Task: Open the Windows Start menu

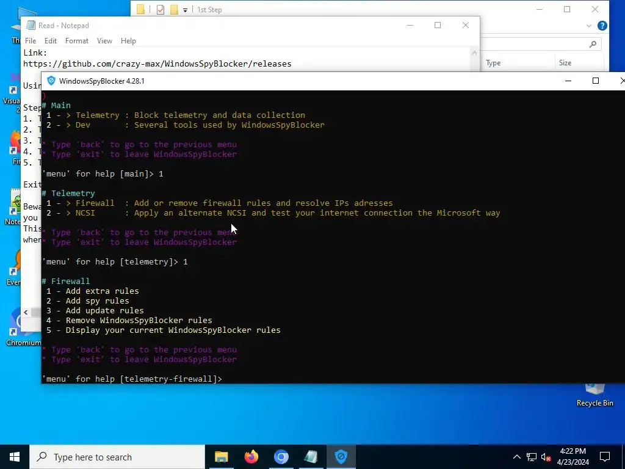Action: (15, 457)
